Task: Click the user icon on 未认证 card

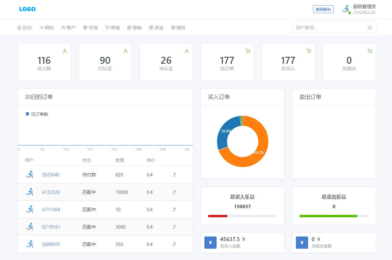Action: pos(187,51)
